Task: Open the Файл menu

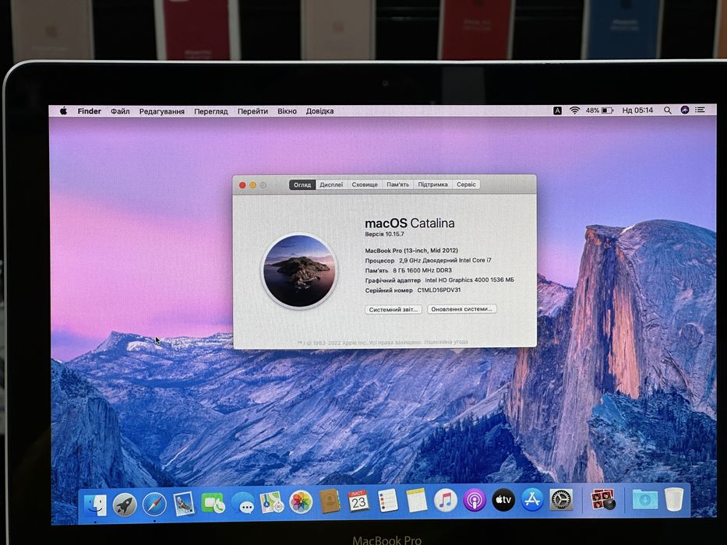Action: pyautogui.click(x=120, y=111)
